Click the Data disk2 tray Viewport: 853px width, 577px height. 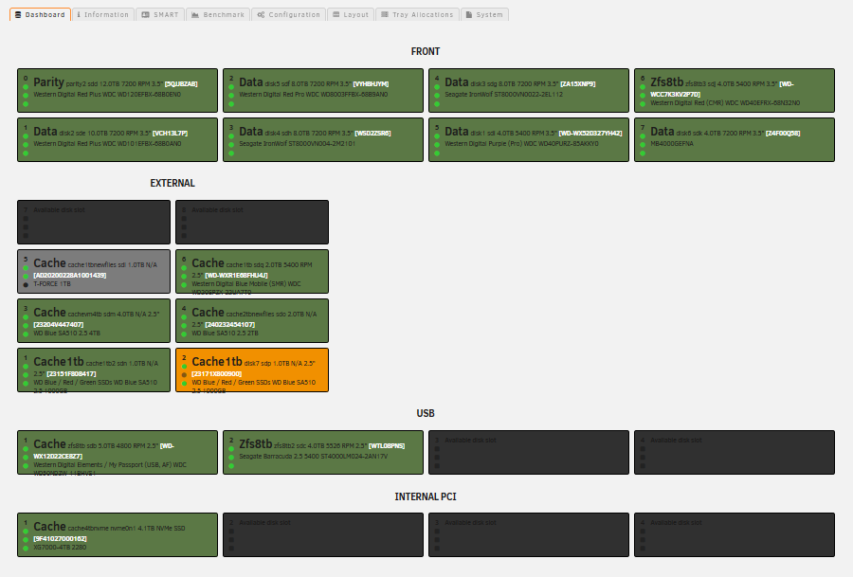118,140
